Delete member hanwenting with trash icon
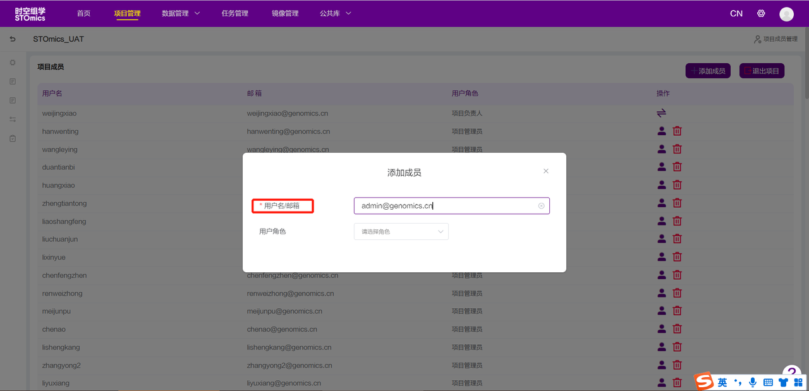The width and height of the screenshot is (809, 391). (x=677, y=131)
